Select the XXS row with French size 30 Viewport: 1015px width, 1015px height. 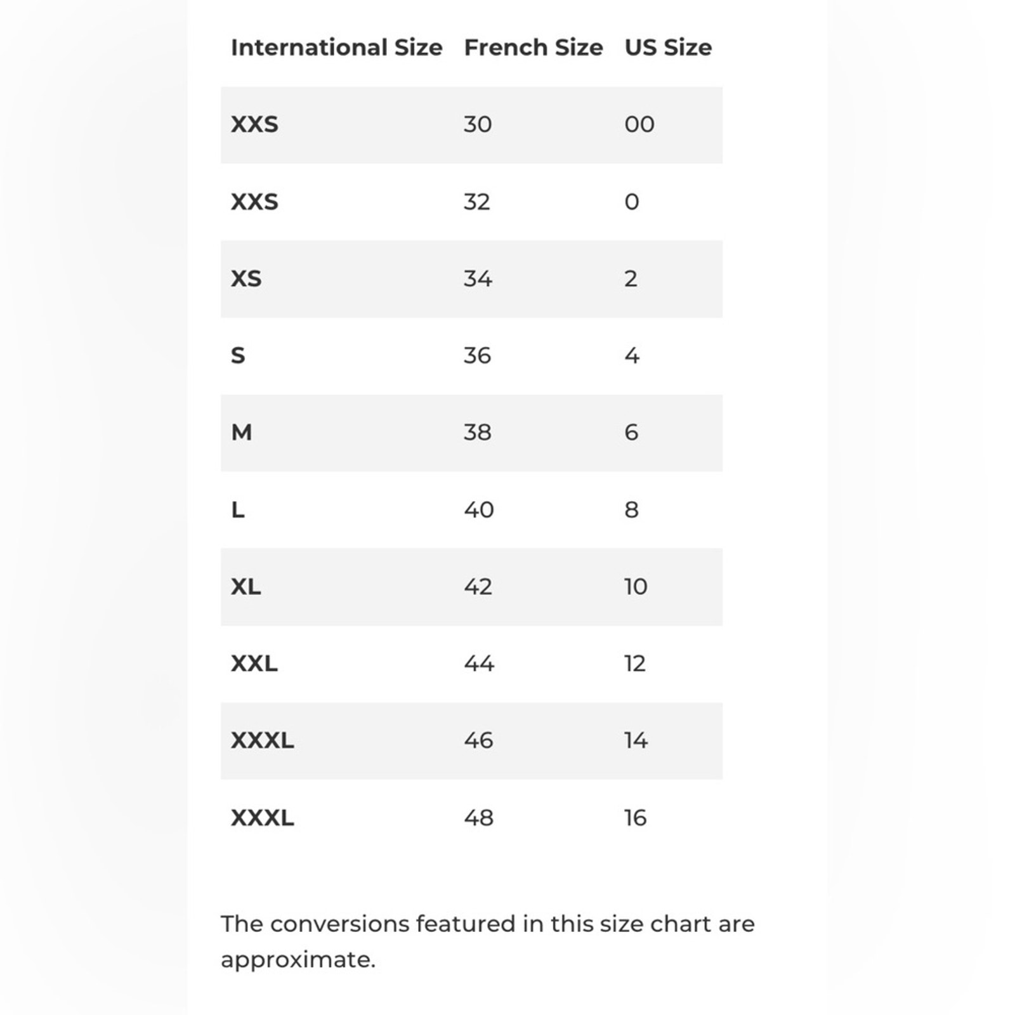(x=471, y=125)
